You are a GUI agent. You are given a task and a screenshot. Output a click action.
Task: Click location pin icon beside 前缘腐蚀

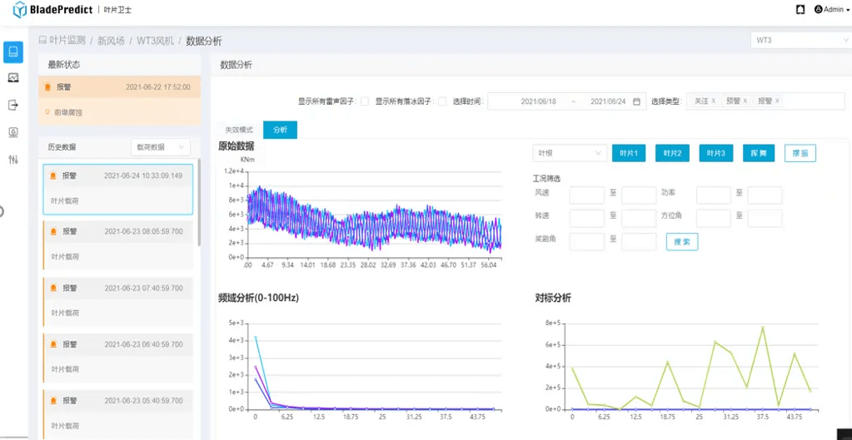pyautogui.click(x=47, y=112)
